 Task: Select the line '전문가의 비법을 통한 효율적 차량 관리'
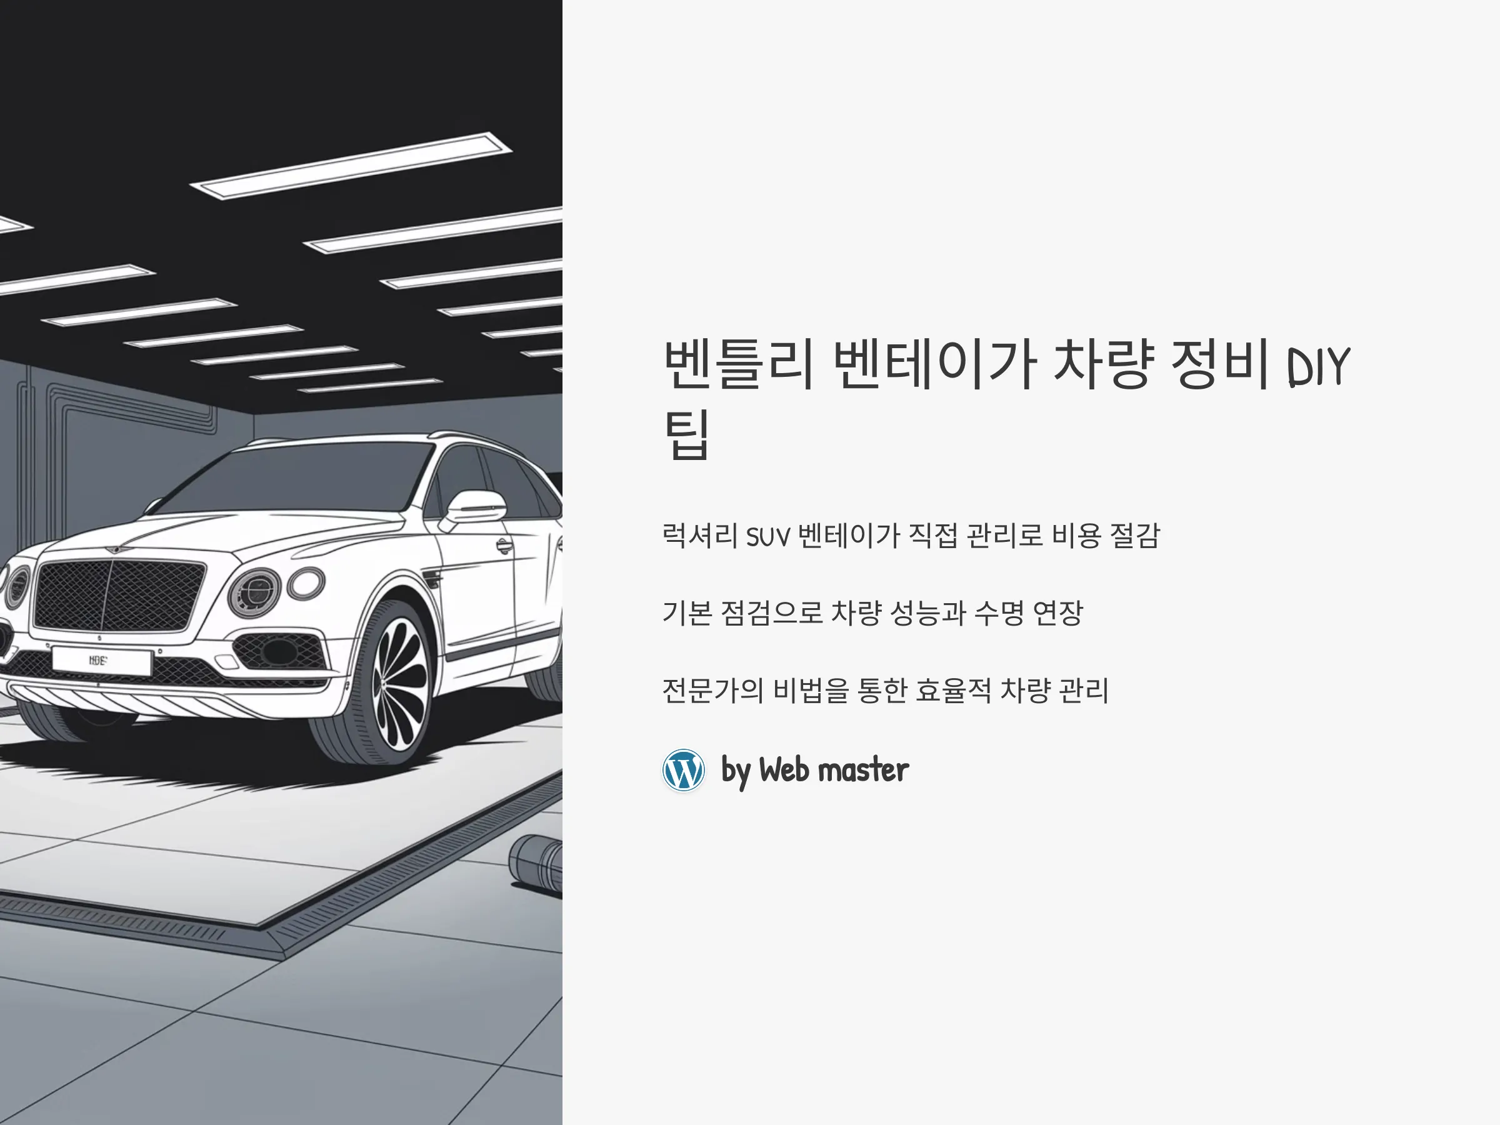point(885,691)
